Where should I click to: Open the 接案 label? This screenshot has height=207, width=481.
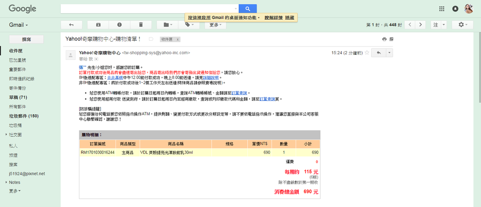pos(14,164)
